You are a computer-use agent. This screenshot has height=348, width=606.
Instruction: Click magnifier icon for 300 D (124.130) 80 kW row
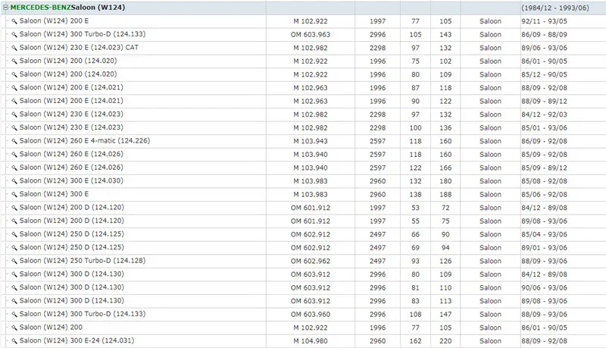pos(14,275)
